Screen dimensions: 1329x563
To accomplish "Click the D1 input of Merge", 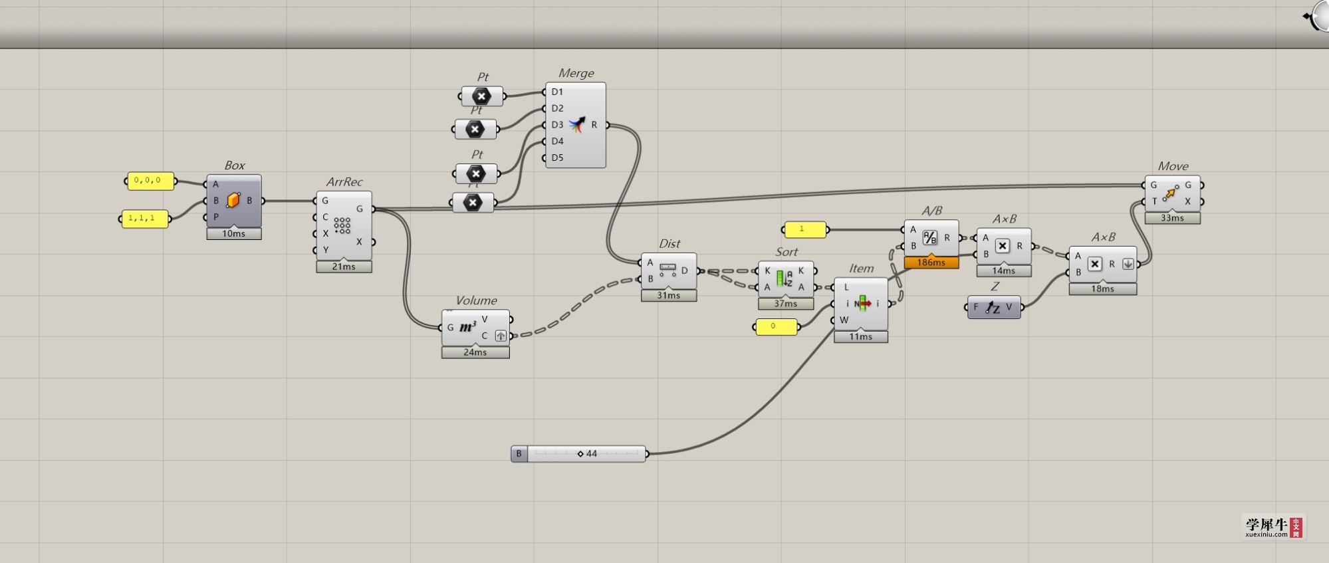I will pos(556,92).
